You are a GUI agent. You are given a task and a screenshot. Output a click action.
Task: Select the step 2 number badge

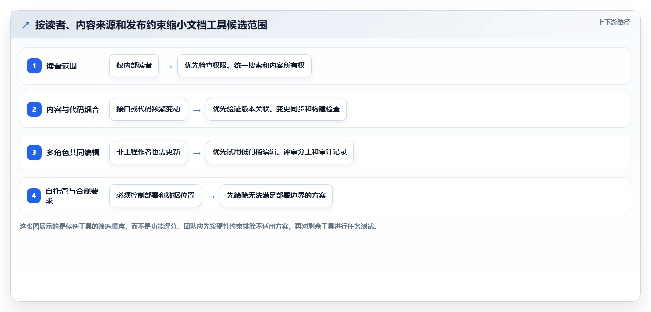(x=34, y=109)
